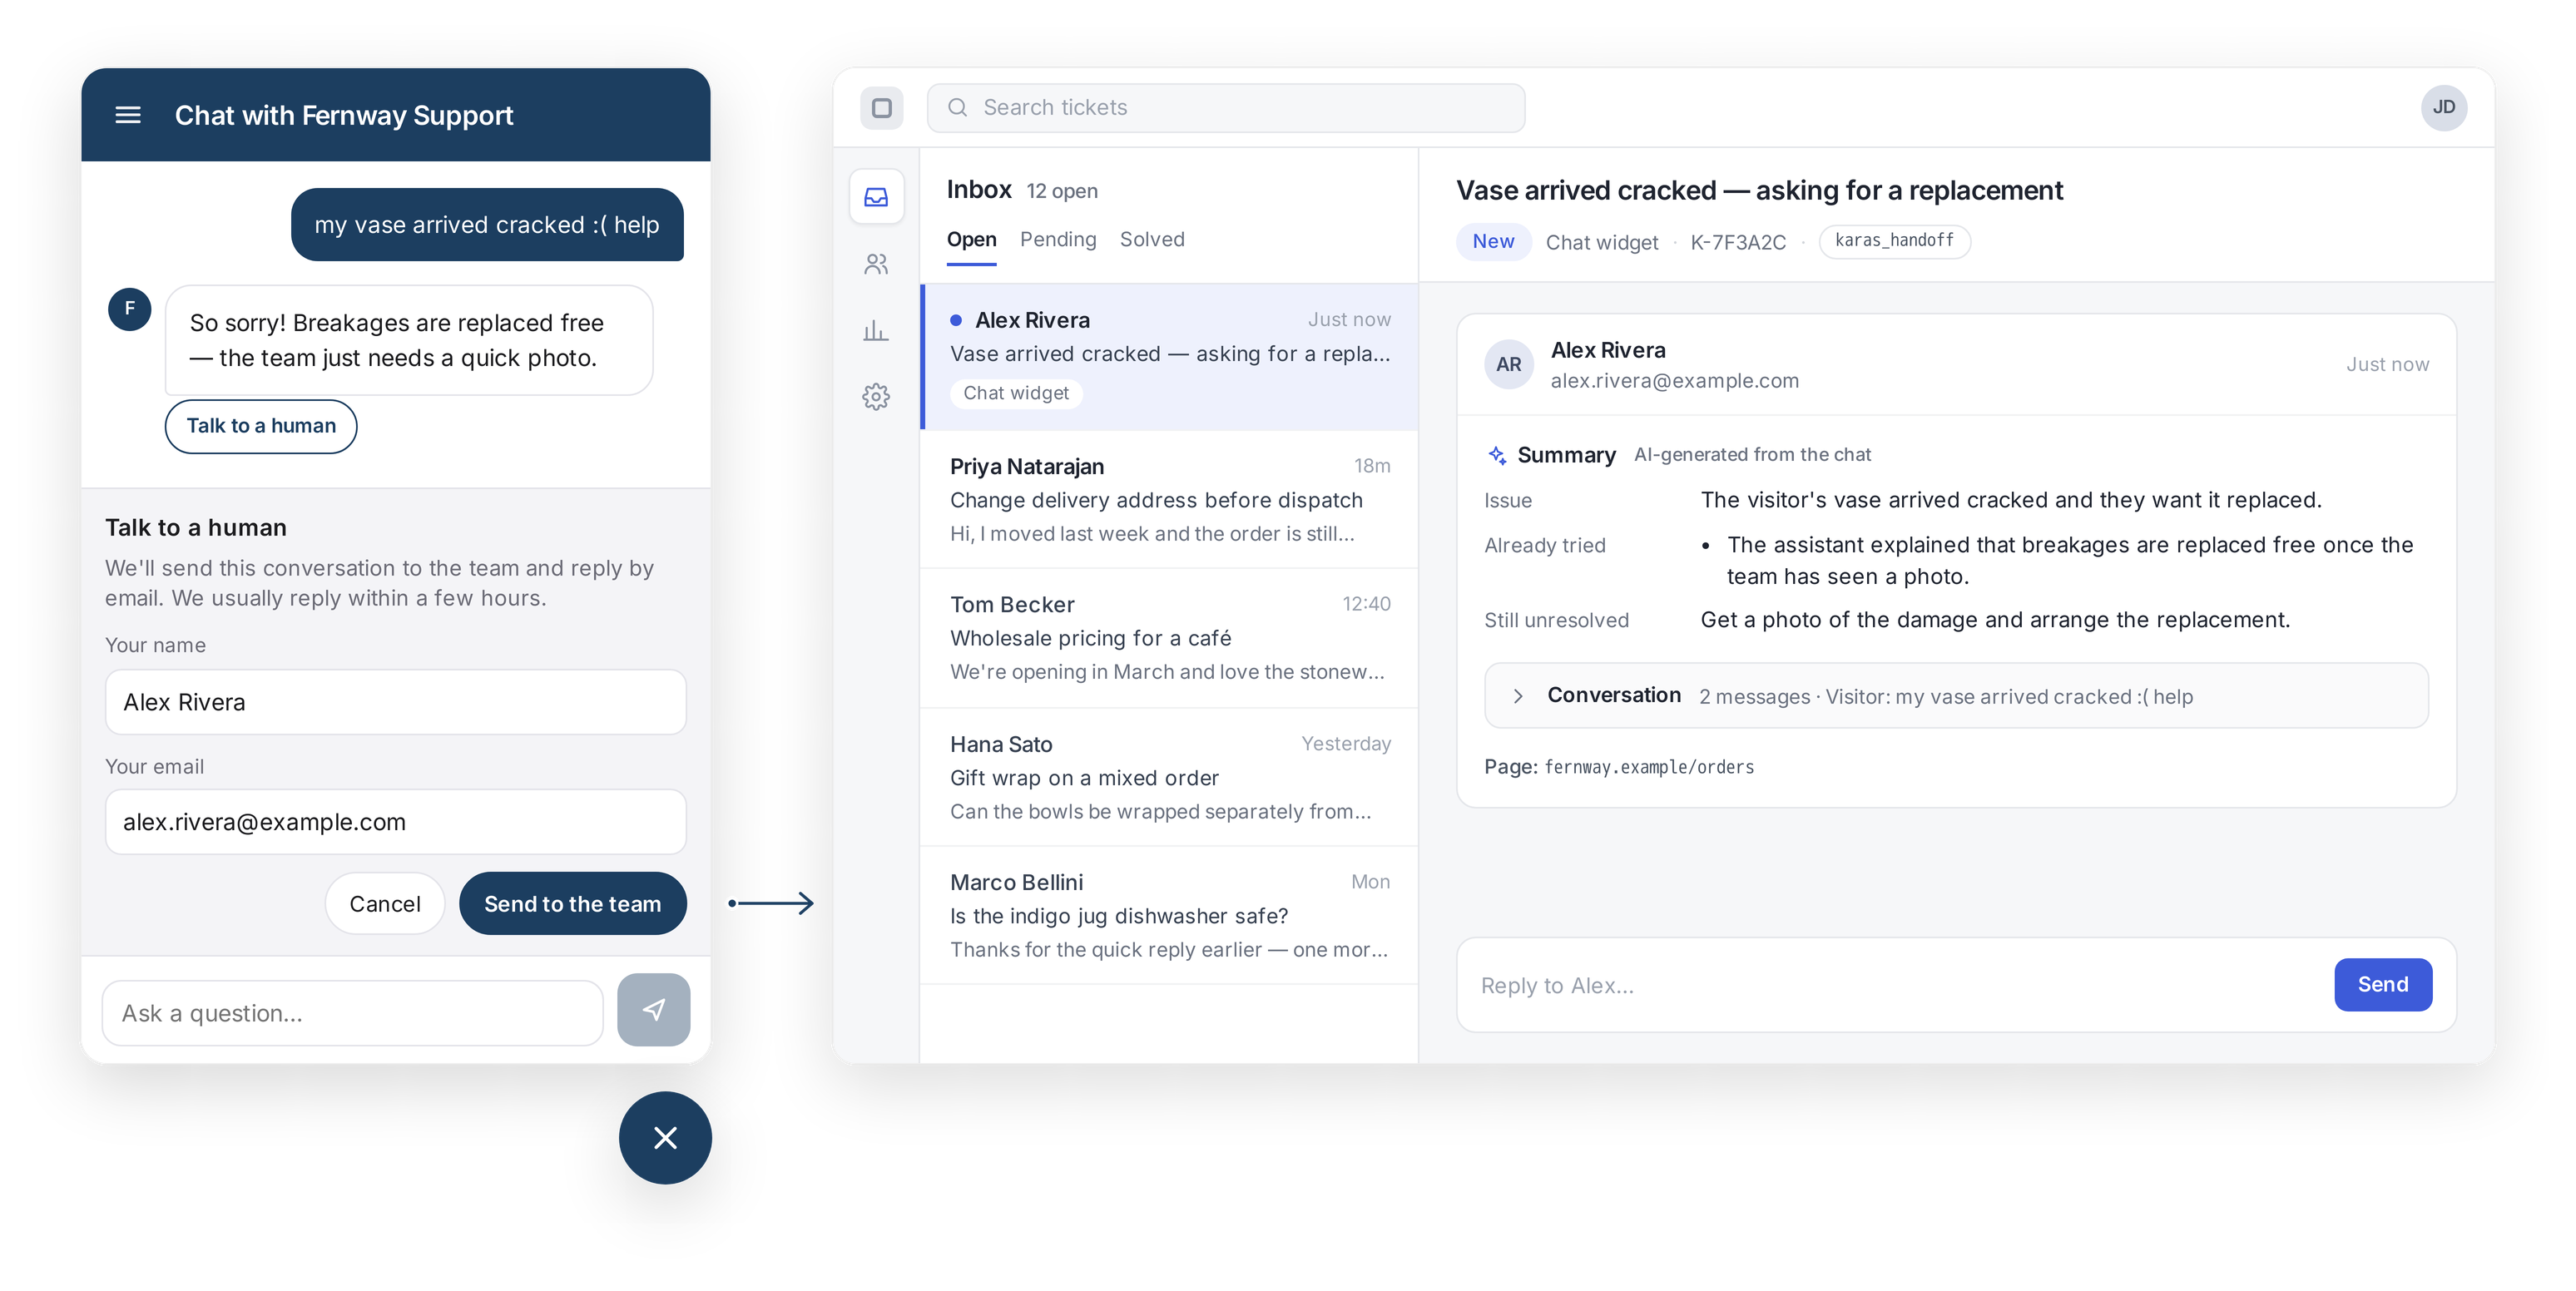Screen dimensions: 2576x1291
Task: Click the Search tickets field
Action: click(1226, 108)
